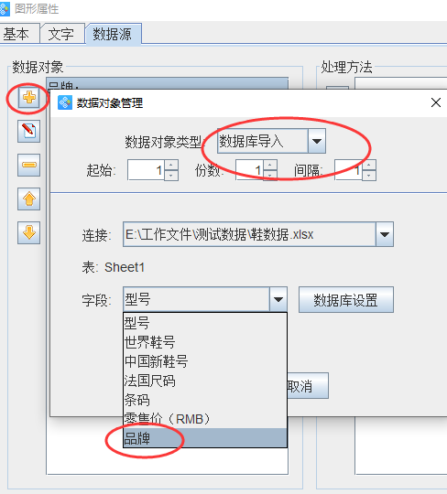Decrease the 间隔 value with down stepper
Viewport: 447px width, 494px height.
click(x=369, y=175)
